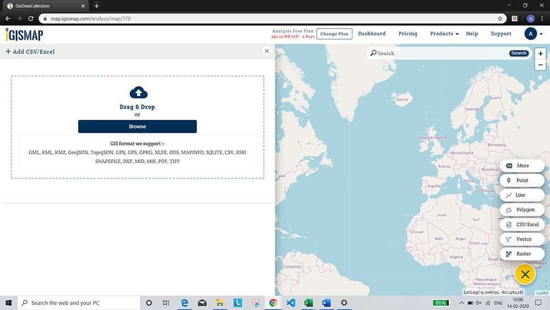Click the Leaflet attribution link
The height and width of the screenshot is (310, 550).
point(542,293)
